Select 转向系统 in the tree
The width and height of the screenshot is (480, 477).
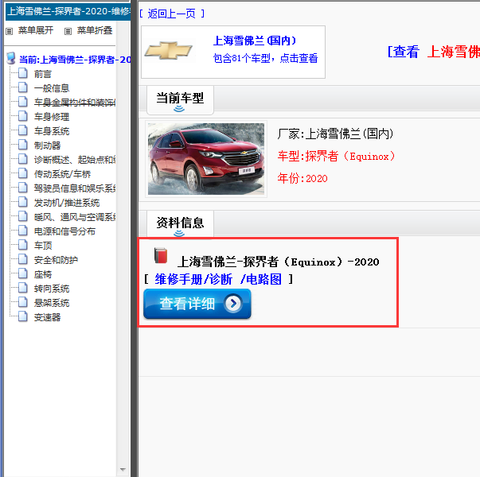pos(52,289)
